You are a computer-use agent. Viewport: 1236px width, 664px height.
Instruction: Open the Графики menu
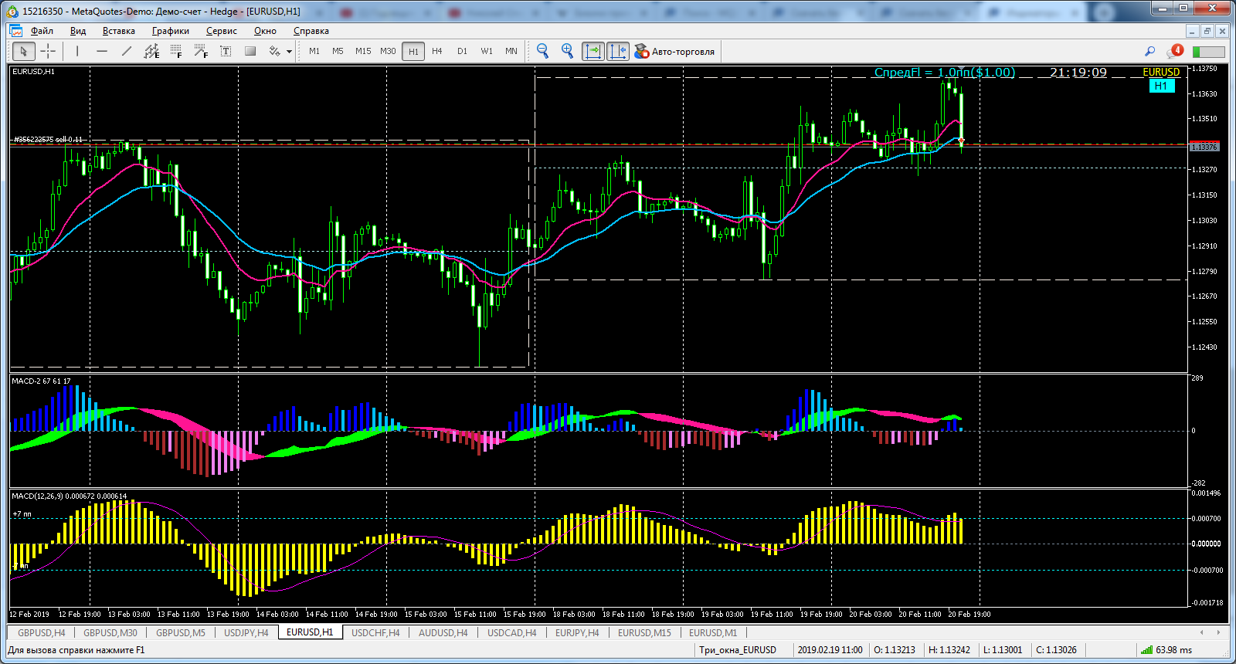coord(171,31)
